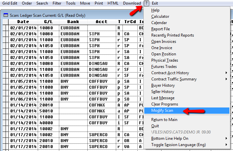The image size is (233, 151).
Task: Click TrCd cell OR
Action: [x=130, y=141]
